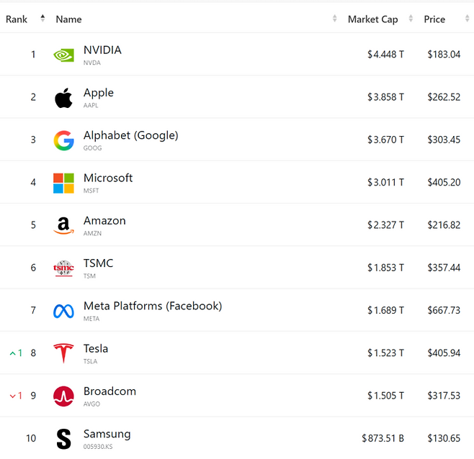The width and height of the screenshot is (474, 459).
Task: Click the Samsung logo icon
Action: [63, 439]
